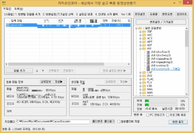The width and height of the screenshot is (194, 133).
Task: Click the CAF folder icon
Action: [144, 72]
